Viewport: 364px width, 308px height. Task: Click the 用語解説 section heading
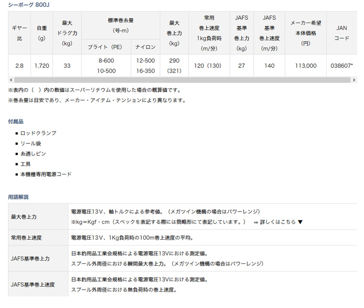[18, 197]
